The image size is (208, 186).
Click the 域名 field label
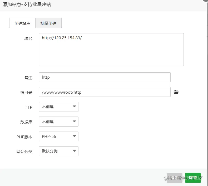point(28,38)
